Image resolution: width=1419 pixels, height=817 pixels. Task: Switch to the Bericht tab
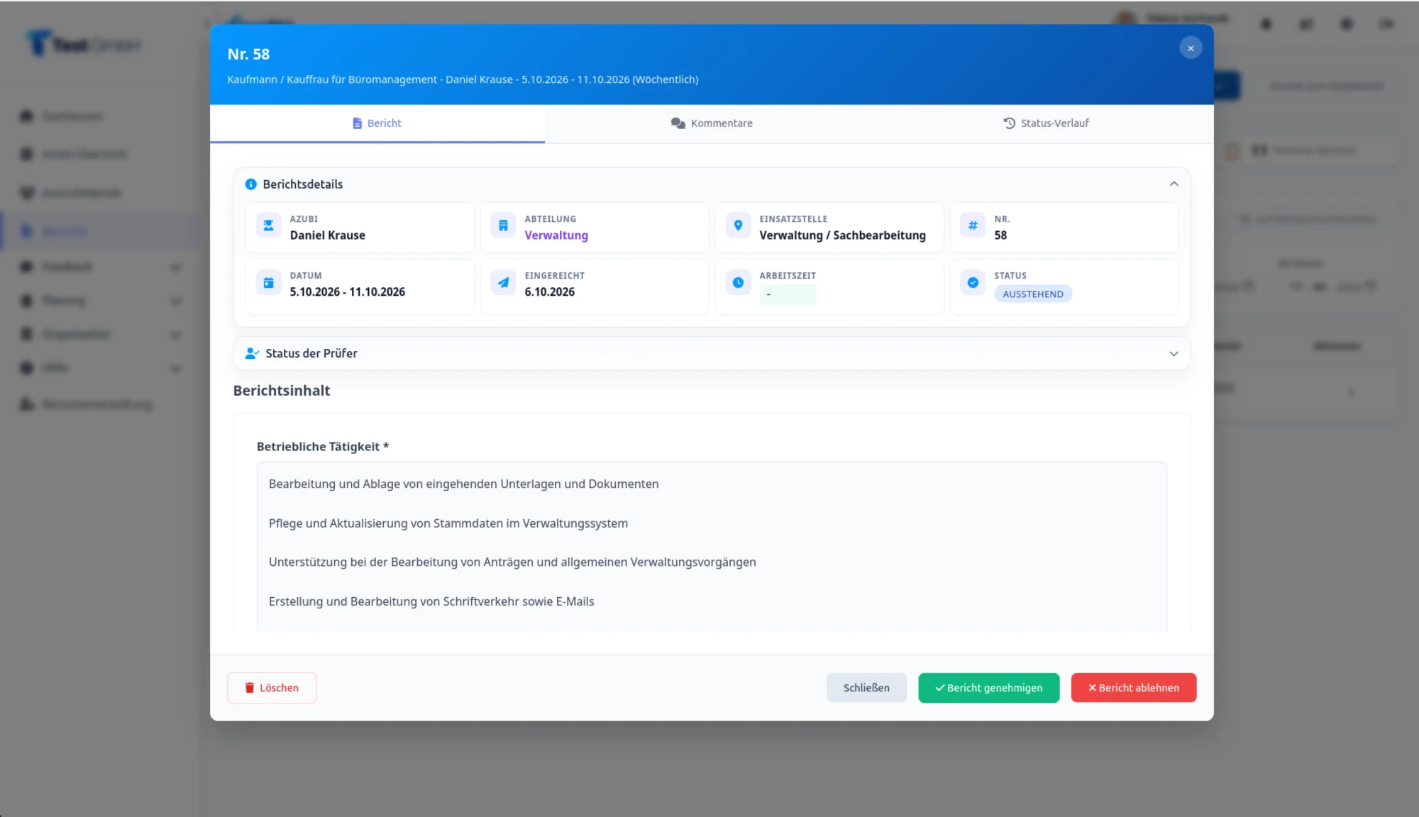[377, 123]
